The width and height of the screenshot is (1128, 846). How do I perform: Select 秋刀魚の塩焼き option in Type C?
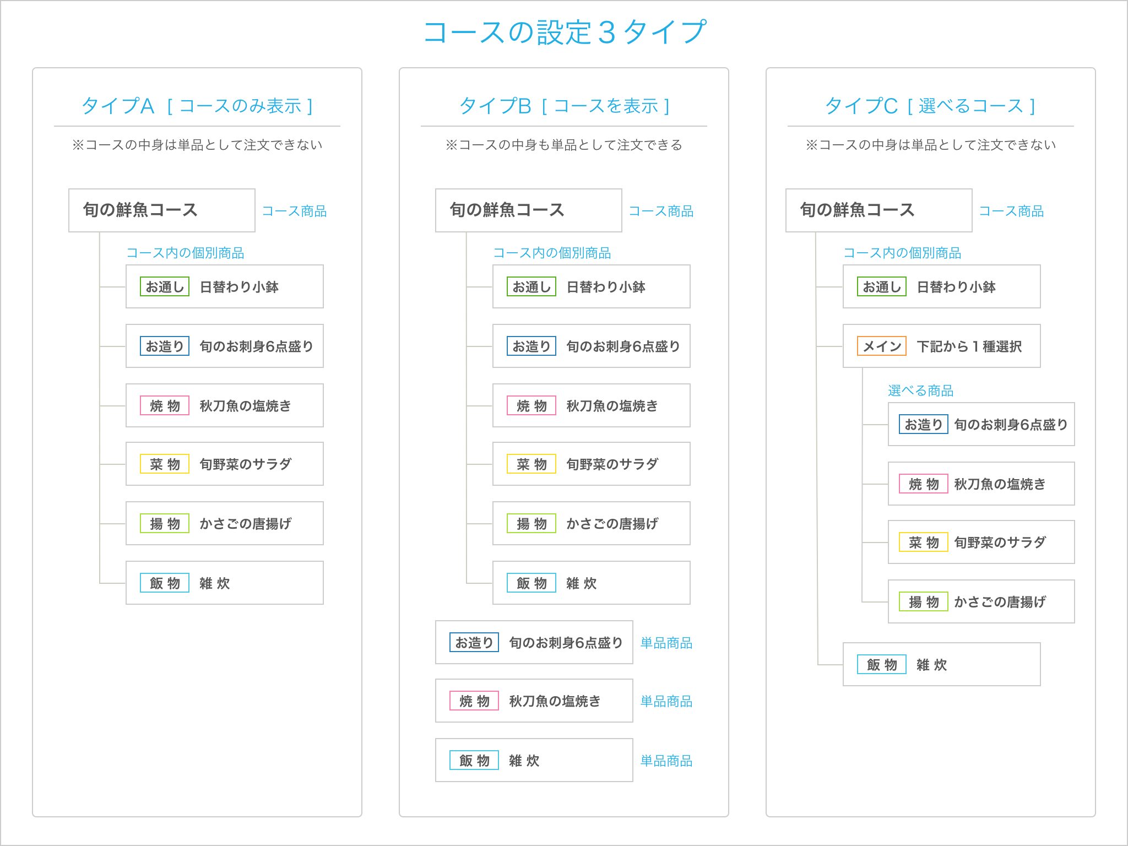coord(981,484)
